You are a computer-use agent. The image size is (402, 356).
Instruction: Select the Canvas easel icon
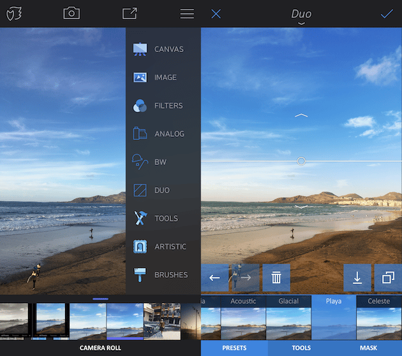coord(140,49)
